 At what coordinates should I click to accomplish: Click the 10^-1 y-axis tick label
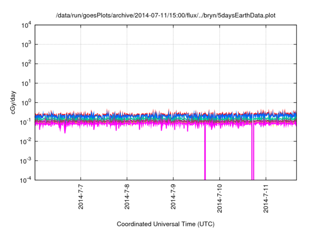coord(26,122)
